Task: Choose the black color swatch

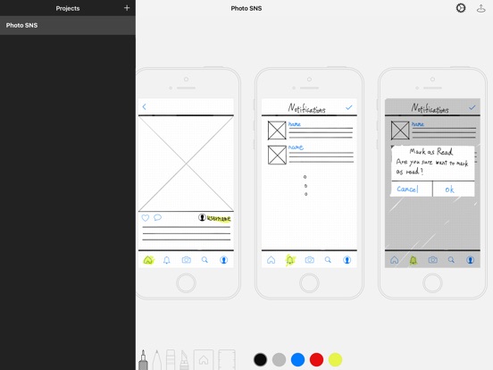Action: (x=260, y=359)
